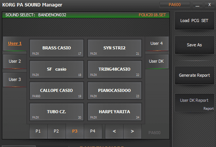Select the SYN STRI2 sound slot

tap(114, 48)
